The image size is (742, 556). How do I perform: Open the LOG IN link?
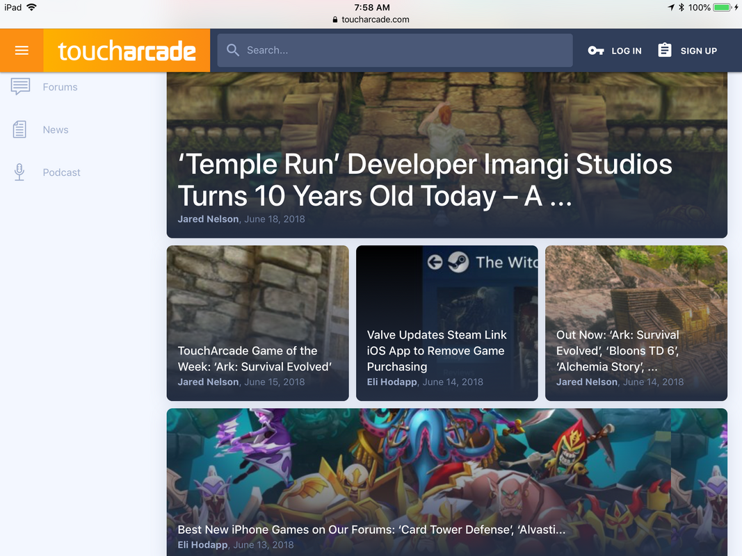coord(626,51)
